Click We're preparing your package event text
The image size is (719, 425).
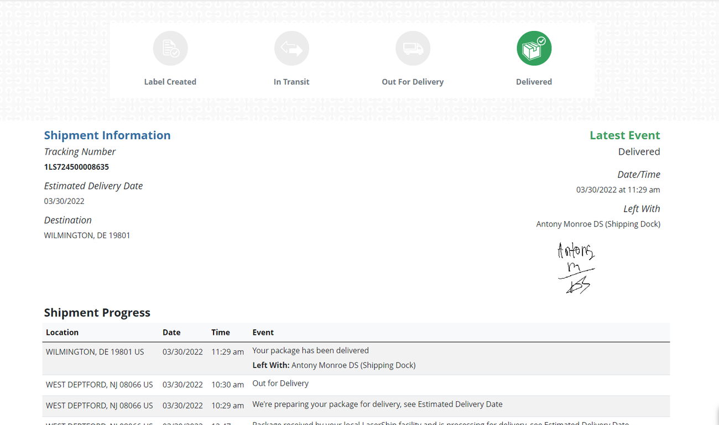(x=377, y=405)
